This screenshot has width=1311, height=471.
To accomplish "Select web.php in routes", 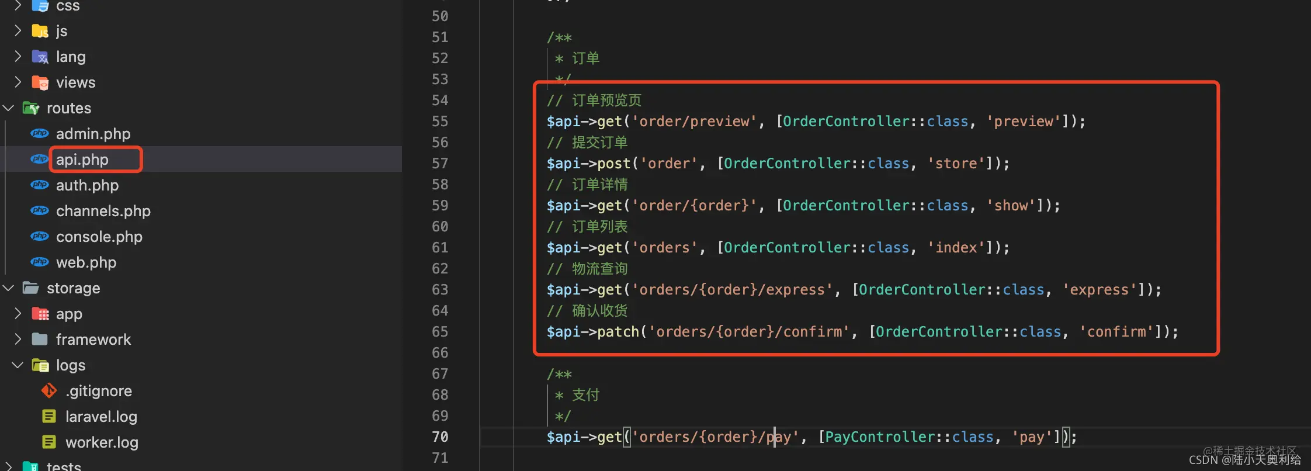I will coord(86,262).
